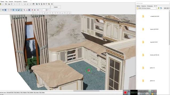Viewport: 170px width, 95px height.
Task: Switch to the Вид спереди view tab
Action: tap(24, 93)
